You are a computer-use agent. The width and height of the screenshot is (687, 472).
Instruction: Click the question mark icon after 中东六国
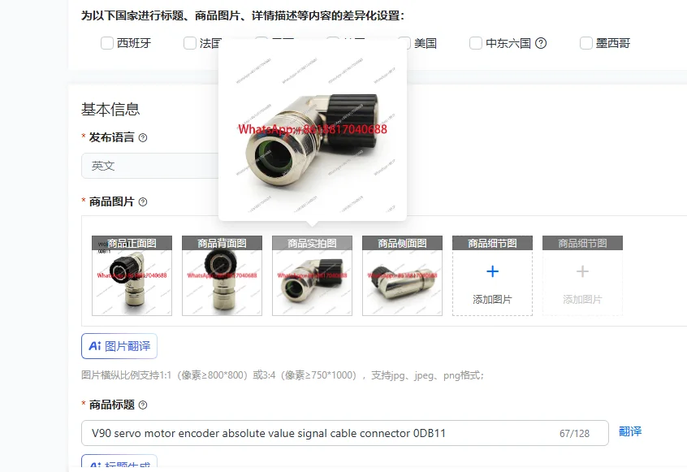(x=541, y=43)
